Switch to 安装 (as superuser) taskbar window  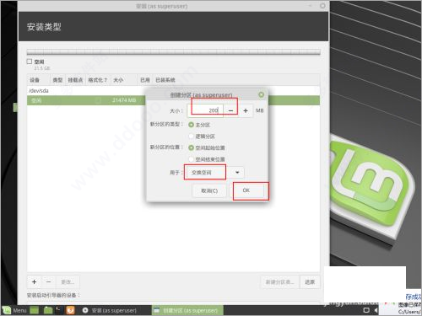pyautogui.click(x=110, y=310)
